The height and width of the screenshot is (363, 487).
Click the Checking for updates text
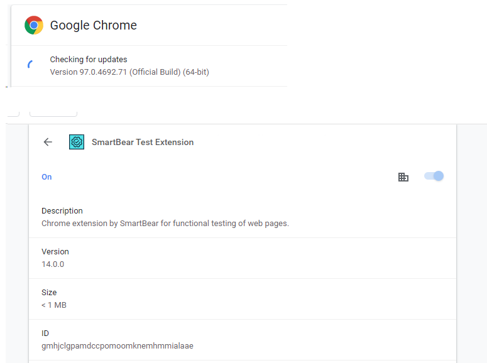click(89, 60)
